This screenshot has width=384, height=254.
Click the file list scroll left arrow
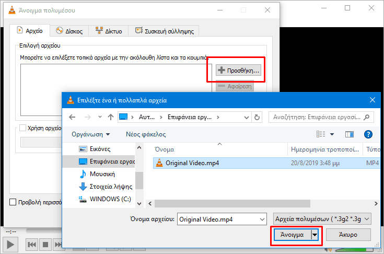click(x=150, y=203)
